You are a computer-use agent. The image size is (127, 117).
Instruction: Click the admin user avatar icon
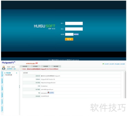click(x=4, y=68)
